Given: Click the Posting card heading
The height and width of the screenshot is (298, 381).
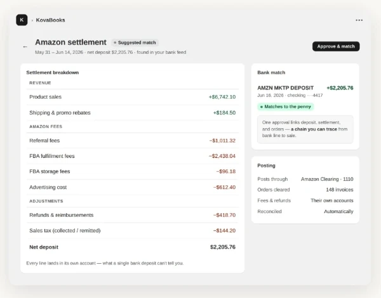Looking at the screenshot, I should coord(266,165).
